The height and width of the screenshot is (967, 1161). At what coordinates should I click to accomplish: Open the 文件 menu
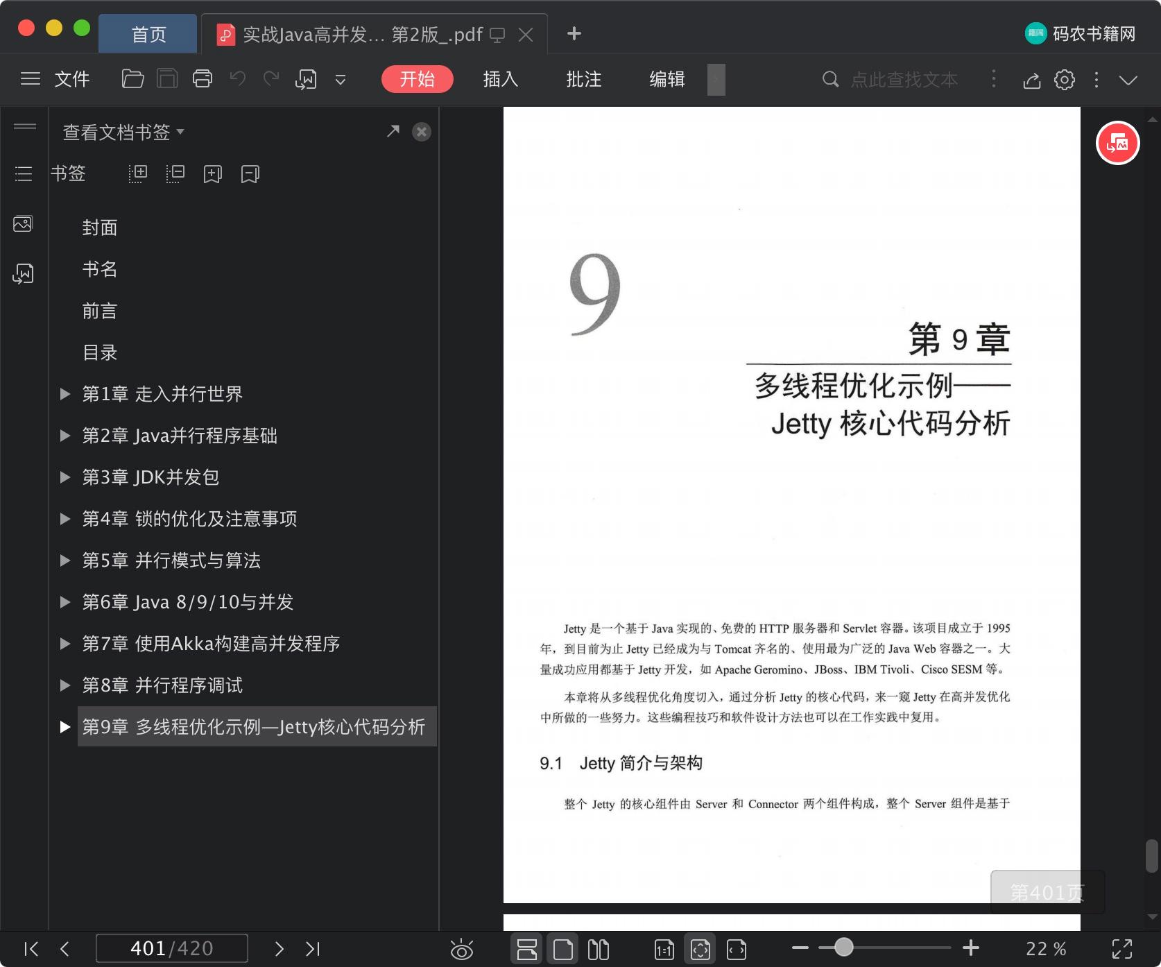pos(72,79)
